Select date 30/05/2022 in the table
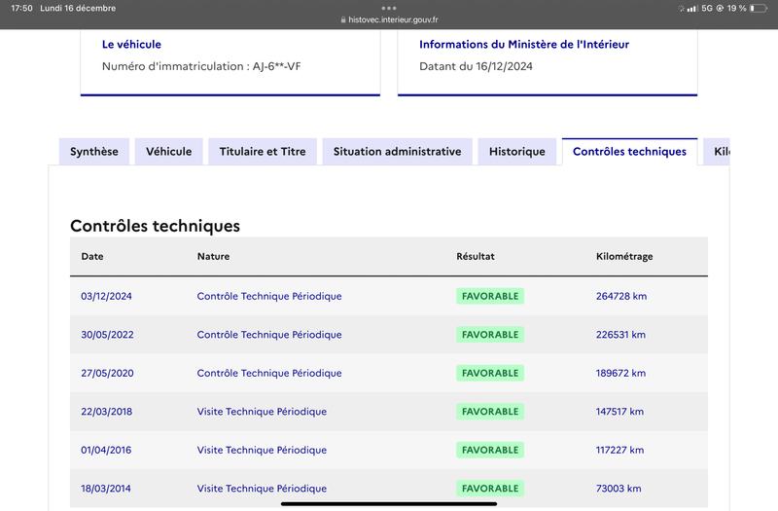Image resolution: width=778 pixels, height=511 pixels. (x=107, y=335)
